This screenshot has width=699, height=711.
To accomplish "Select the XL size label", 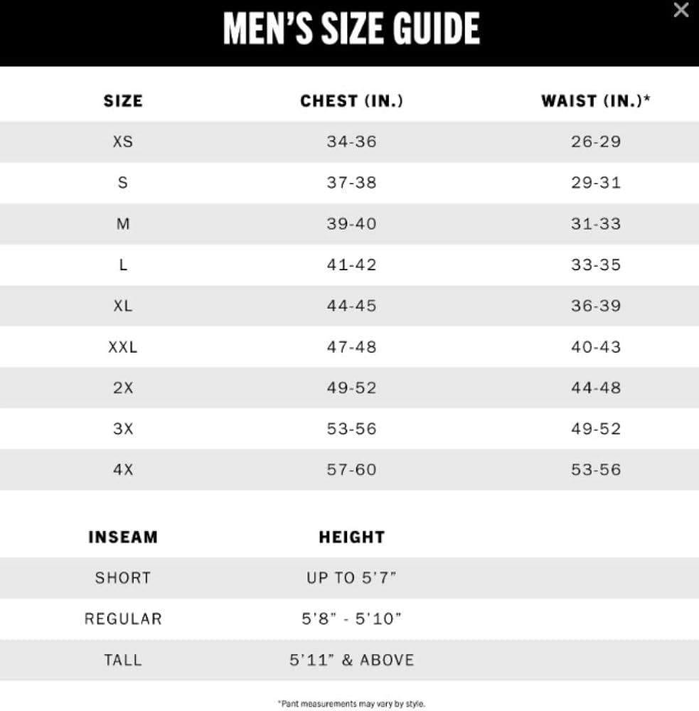I will (x=123, y=306).
